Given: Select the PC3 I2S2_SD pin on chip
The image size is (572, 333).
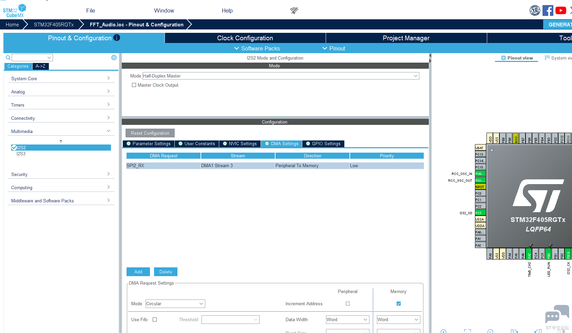Looking at the screenshot, I should coord(480,213).
